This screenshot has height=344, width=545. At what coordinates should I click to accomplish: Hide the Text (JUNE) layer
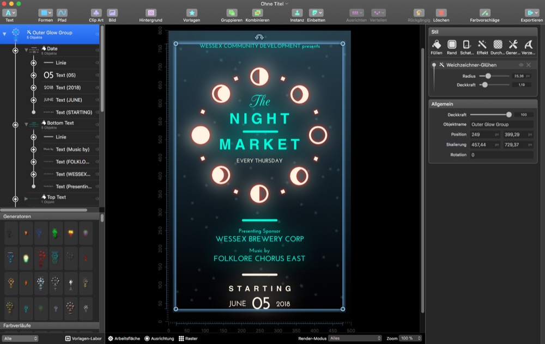[98, 100]
